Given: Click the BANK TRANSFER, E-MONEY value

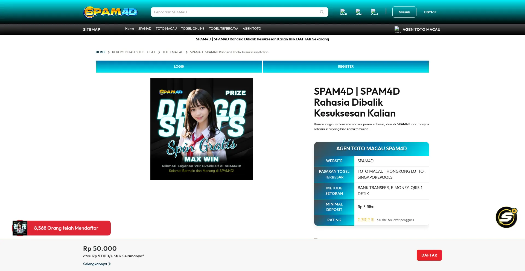Looking at the screenshot, I should (390, 191).
